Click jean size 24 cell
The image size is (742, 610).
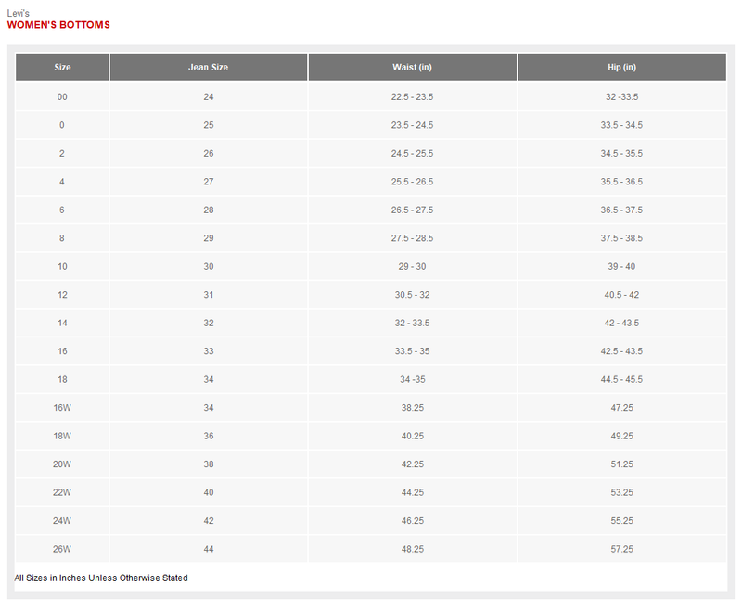(208, 97)
